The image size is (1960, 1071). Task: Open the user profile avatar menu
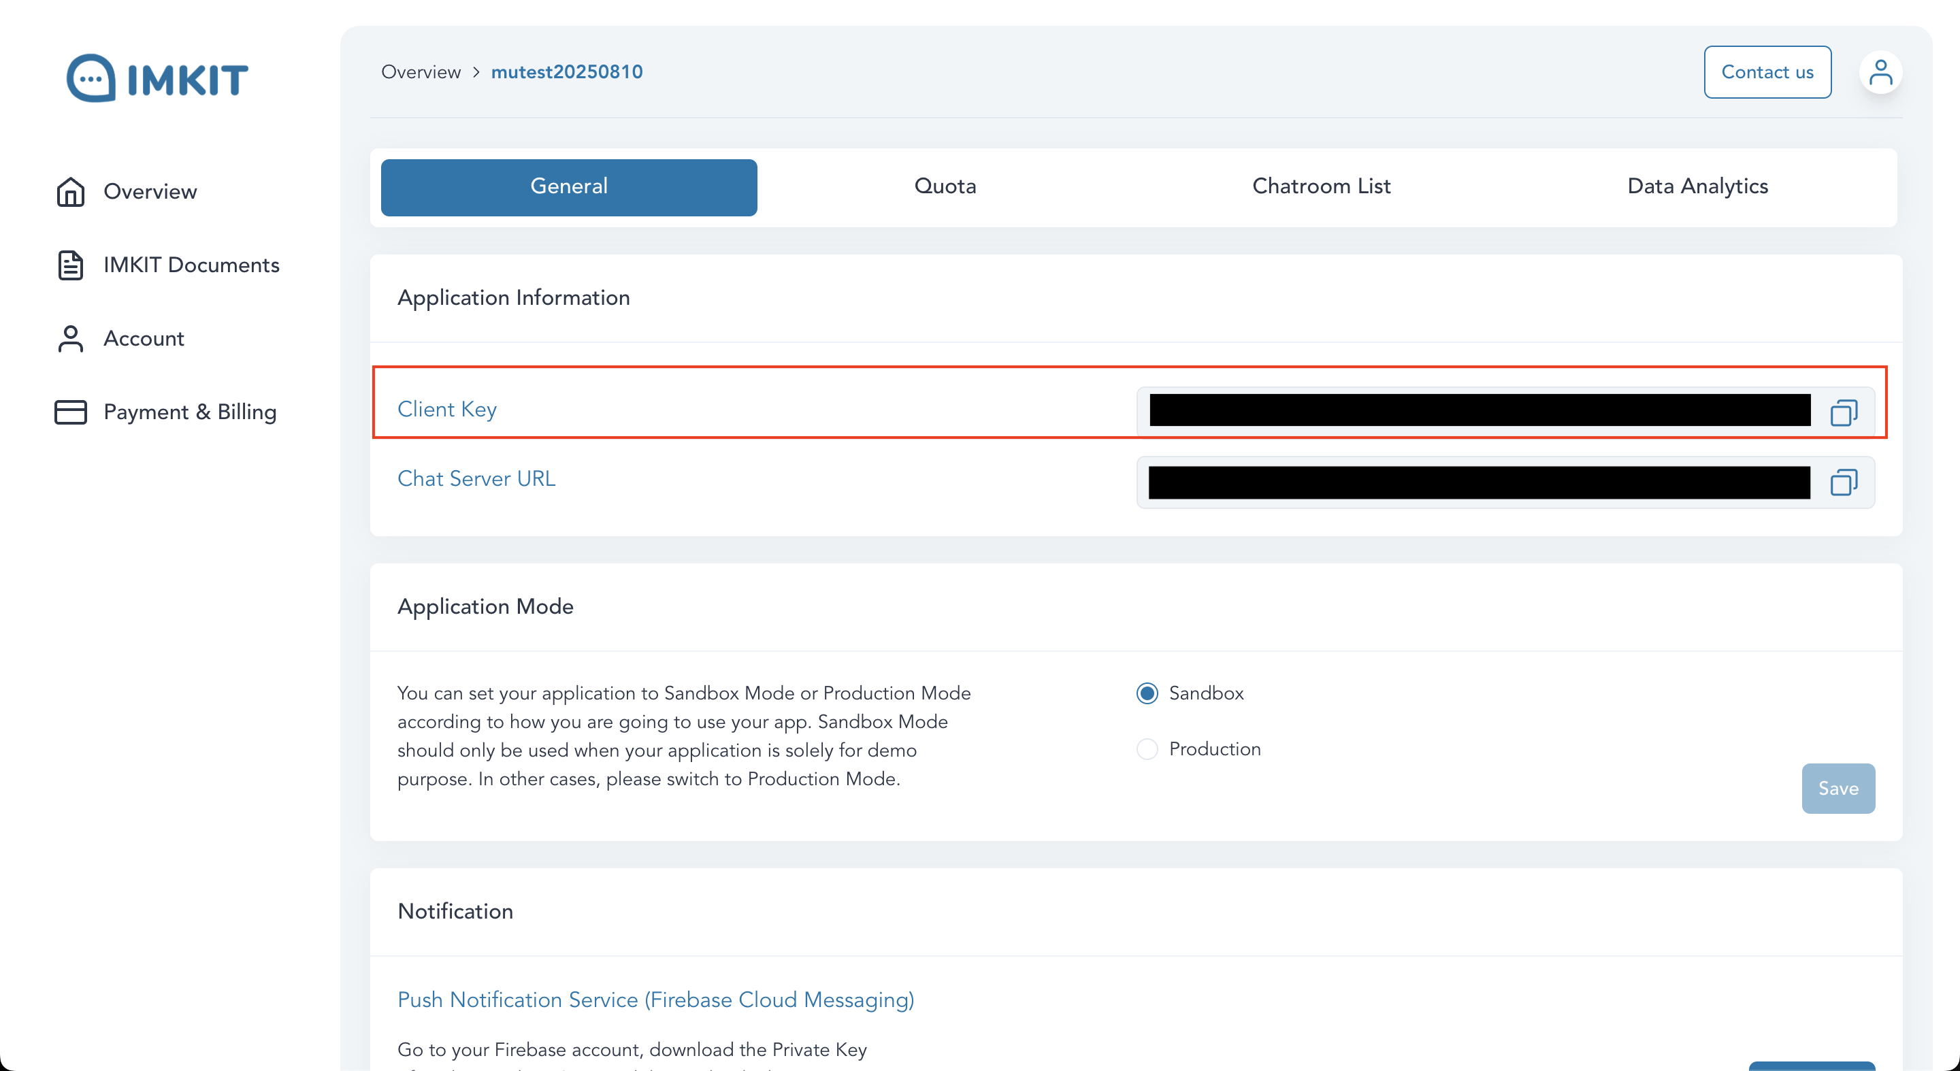point(1880,72)
